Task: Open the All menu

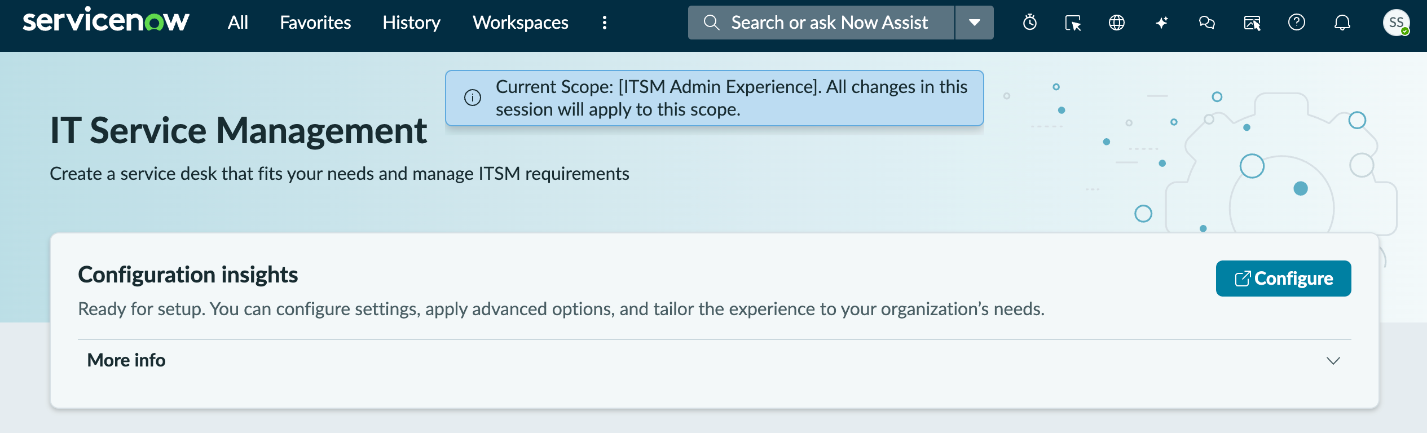Action: (x=238, y=23)
